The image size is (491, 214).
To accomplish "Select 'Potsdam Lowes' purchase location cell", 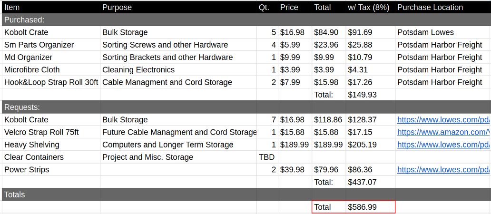I will 443,32.
